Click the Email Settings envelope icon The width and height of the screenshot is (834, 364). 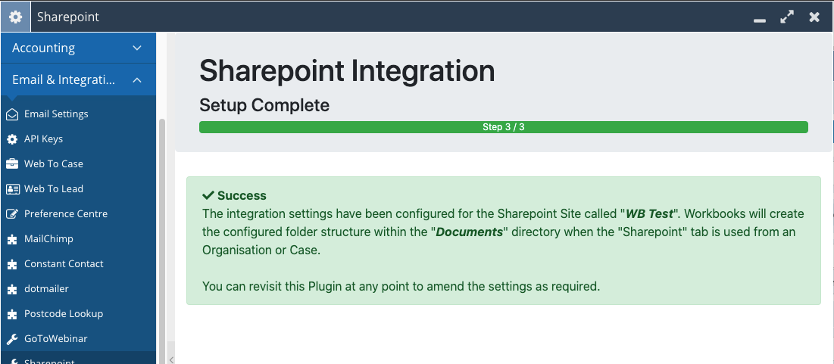(x=11, y=114)
